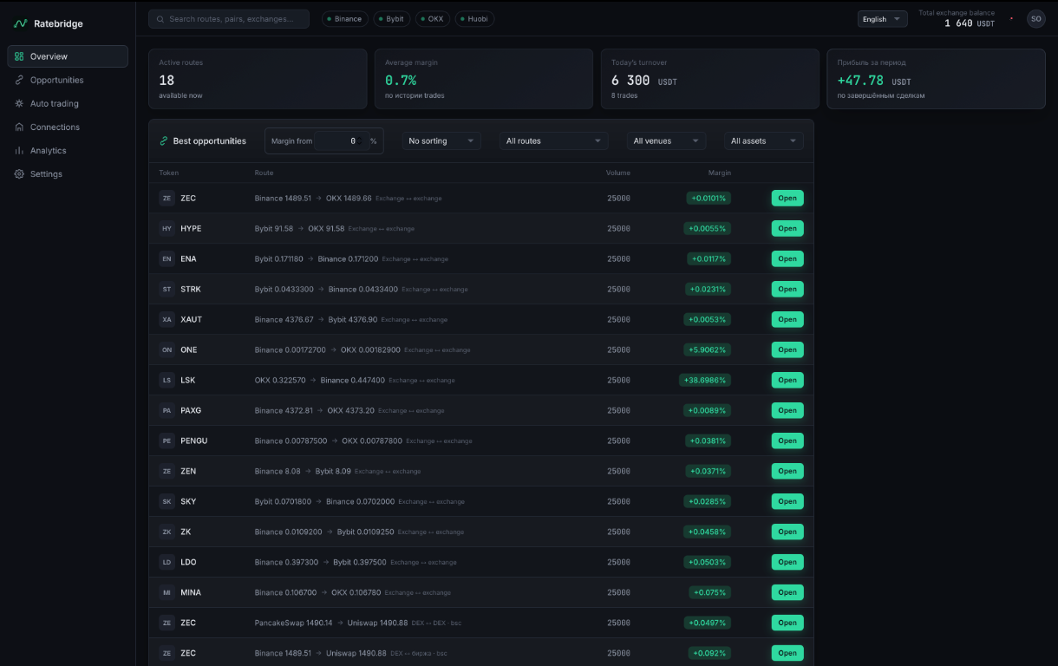The image size is (1058, 666).
Task: Click the HY token badge for HYPE
Action: pos(167,228)
